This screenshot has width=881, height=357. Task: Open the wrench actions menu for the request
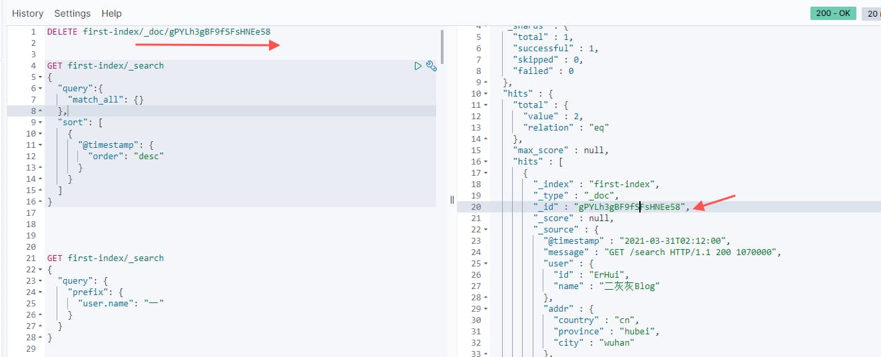[431, 66]
